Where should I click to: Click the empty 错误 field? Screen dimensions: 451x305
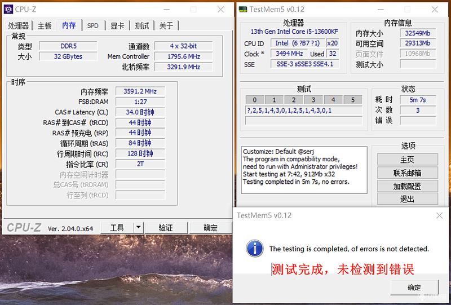[x=418, y=121]
